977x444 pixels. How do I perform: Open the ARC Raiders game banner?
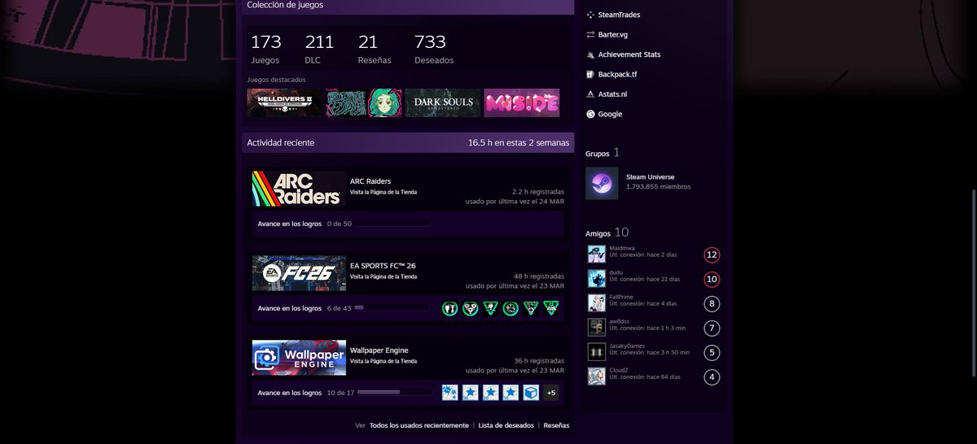coord(299,189)
